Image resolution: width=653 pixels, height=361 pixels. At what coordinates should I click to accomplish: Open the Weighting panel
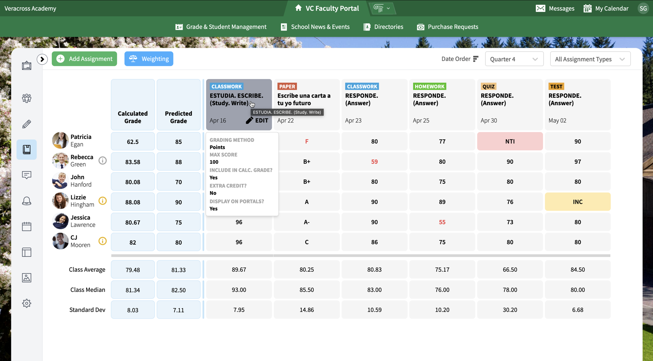pyautogui.click(x=148, y=59)
